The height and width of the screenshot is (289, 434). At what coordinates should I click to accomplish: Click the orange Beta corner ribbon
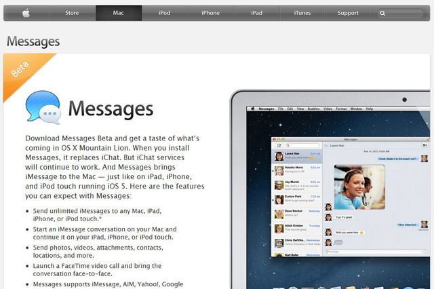21,69
